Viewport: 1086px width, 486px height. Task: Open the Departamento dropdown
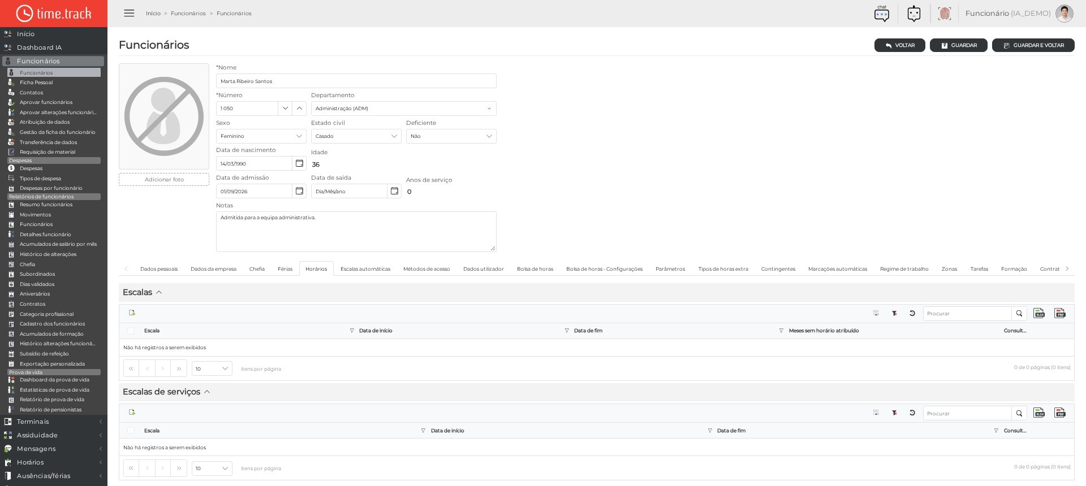(x=403, y=109)
